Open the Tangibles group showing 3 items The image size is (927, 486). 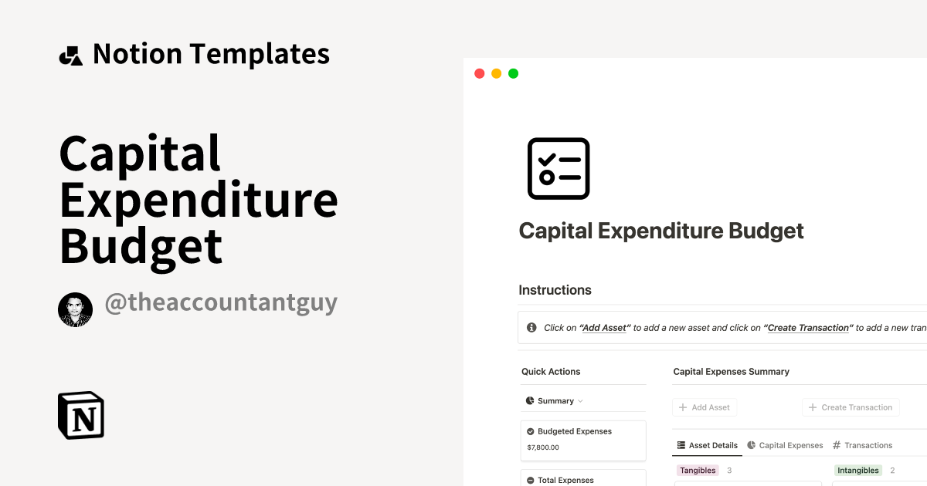[698, 470]
